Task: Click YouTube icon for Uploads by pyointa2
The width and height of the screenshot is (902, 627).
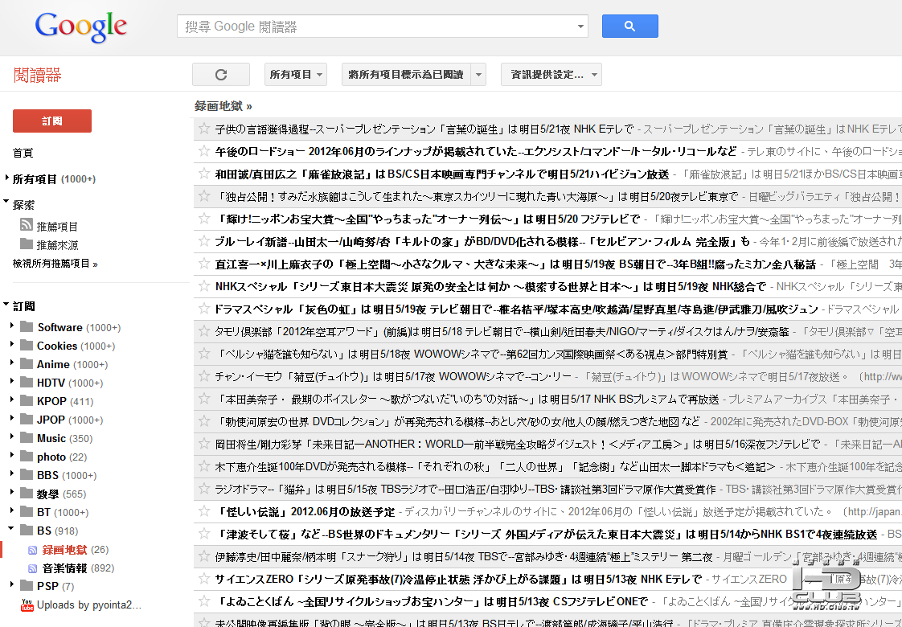Action: [27, 604]
